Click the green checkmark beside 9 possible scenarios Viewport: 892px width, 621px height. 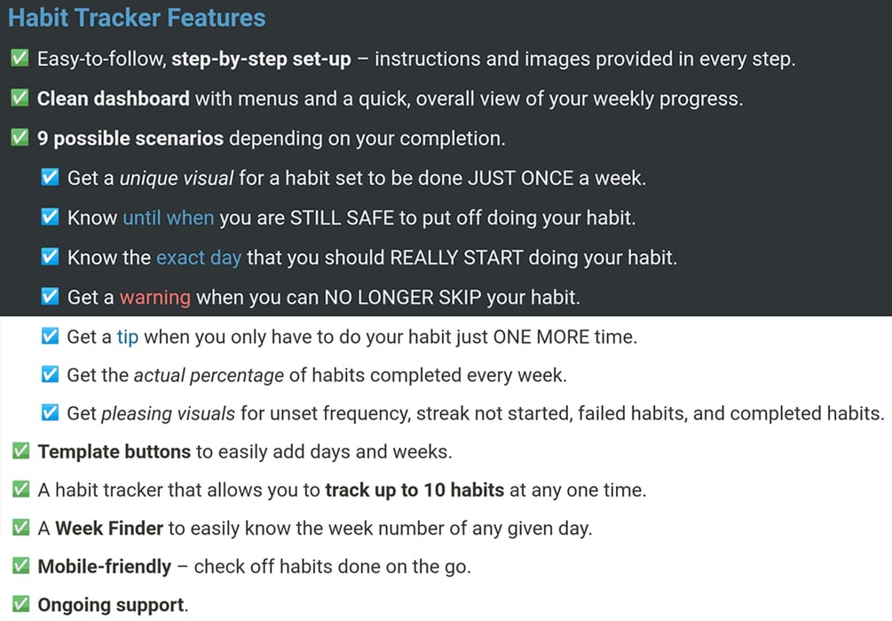pyautogui.click(x=20, y=138)
